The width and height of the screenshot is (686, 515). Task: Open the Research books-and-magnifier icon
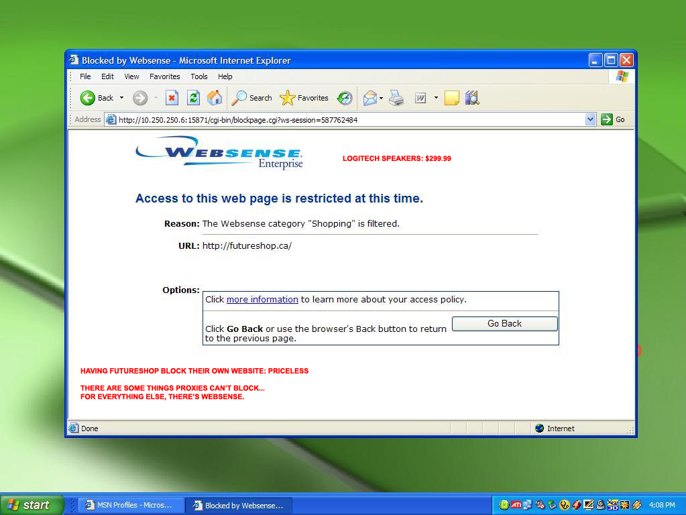473,98
